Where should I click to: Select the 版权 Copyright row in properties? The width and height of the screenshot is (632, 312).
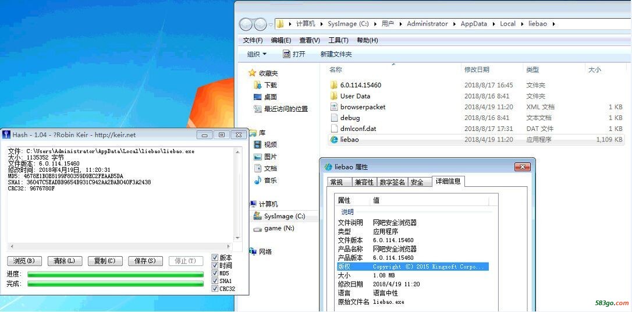click(413, 267)
